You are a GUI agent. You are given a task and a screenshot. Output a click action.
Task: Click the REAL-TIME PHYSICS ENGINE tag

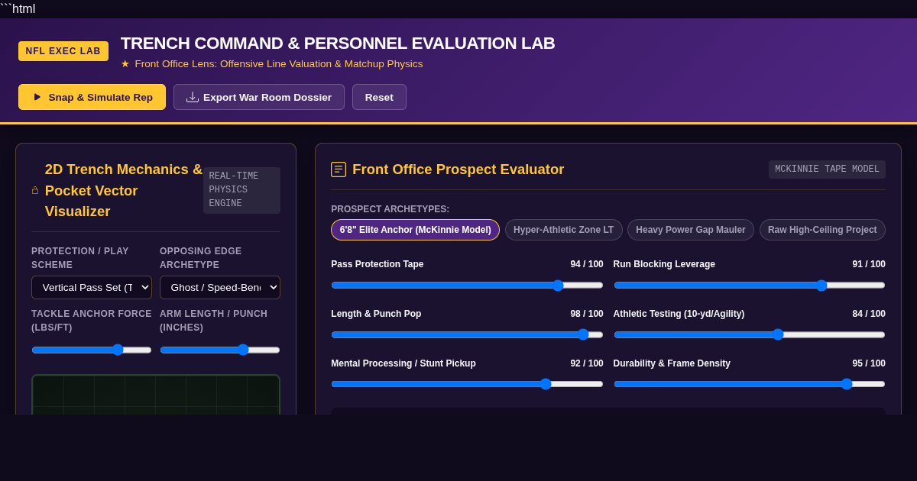point(241,190)
